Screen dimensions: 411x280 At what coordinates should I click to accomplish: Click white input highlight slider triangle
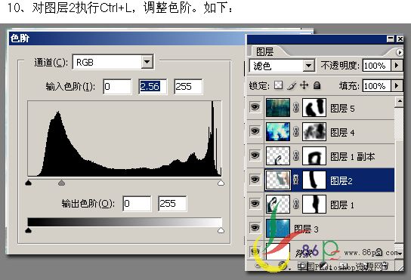point(221,183)
